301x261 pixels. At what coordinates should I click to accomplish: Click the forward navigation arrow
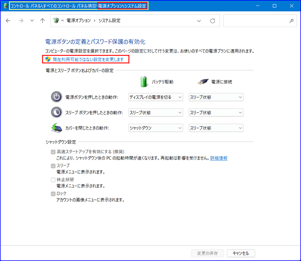pos(21,21)
